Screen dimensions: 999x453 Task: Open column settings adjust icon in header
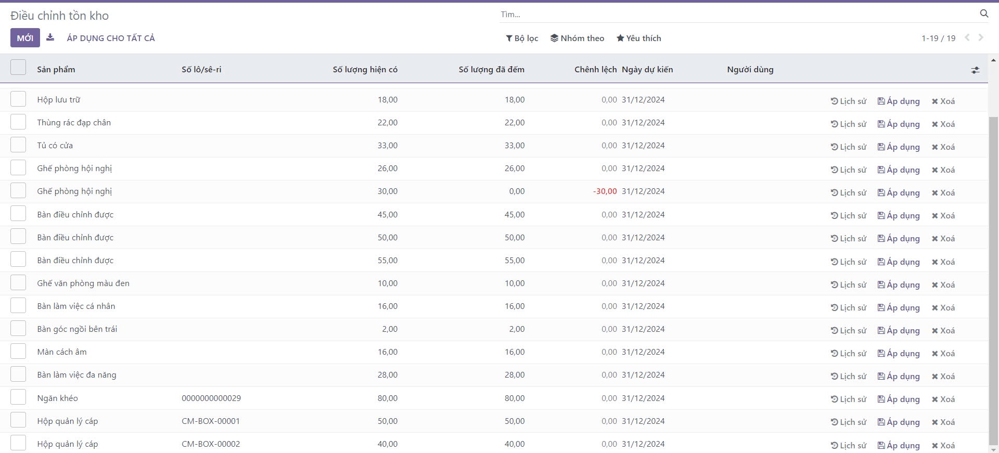point(975,70)
